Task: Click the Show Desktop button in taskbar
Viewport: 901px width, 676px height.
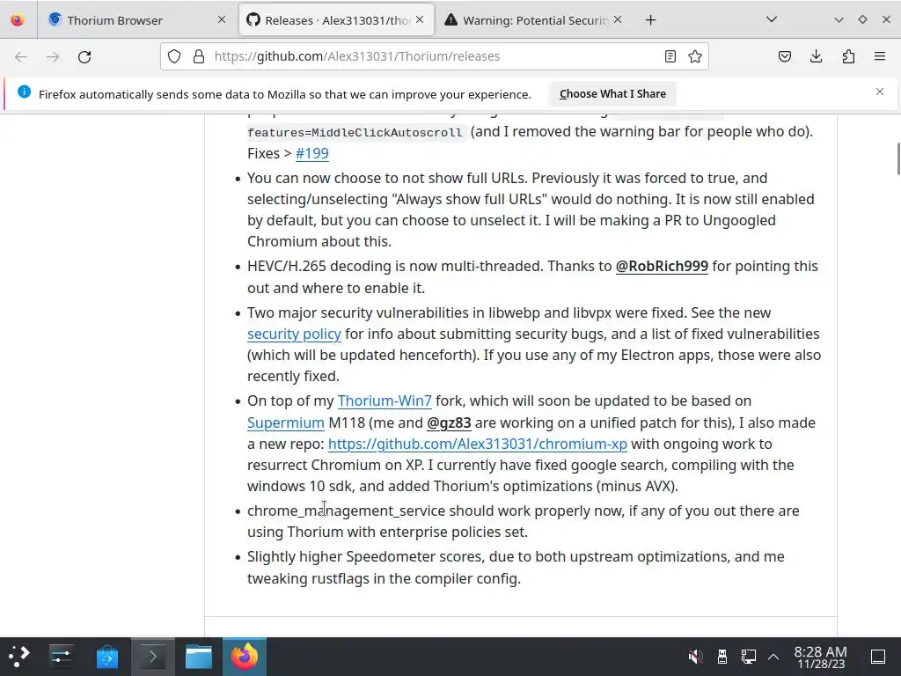Action: click(878, 657)
